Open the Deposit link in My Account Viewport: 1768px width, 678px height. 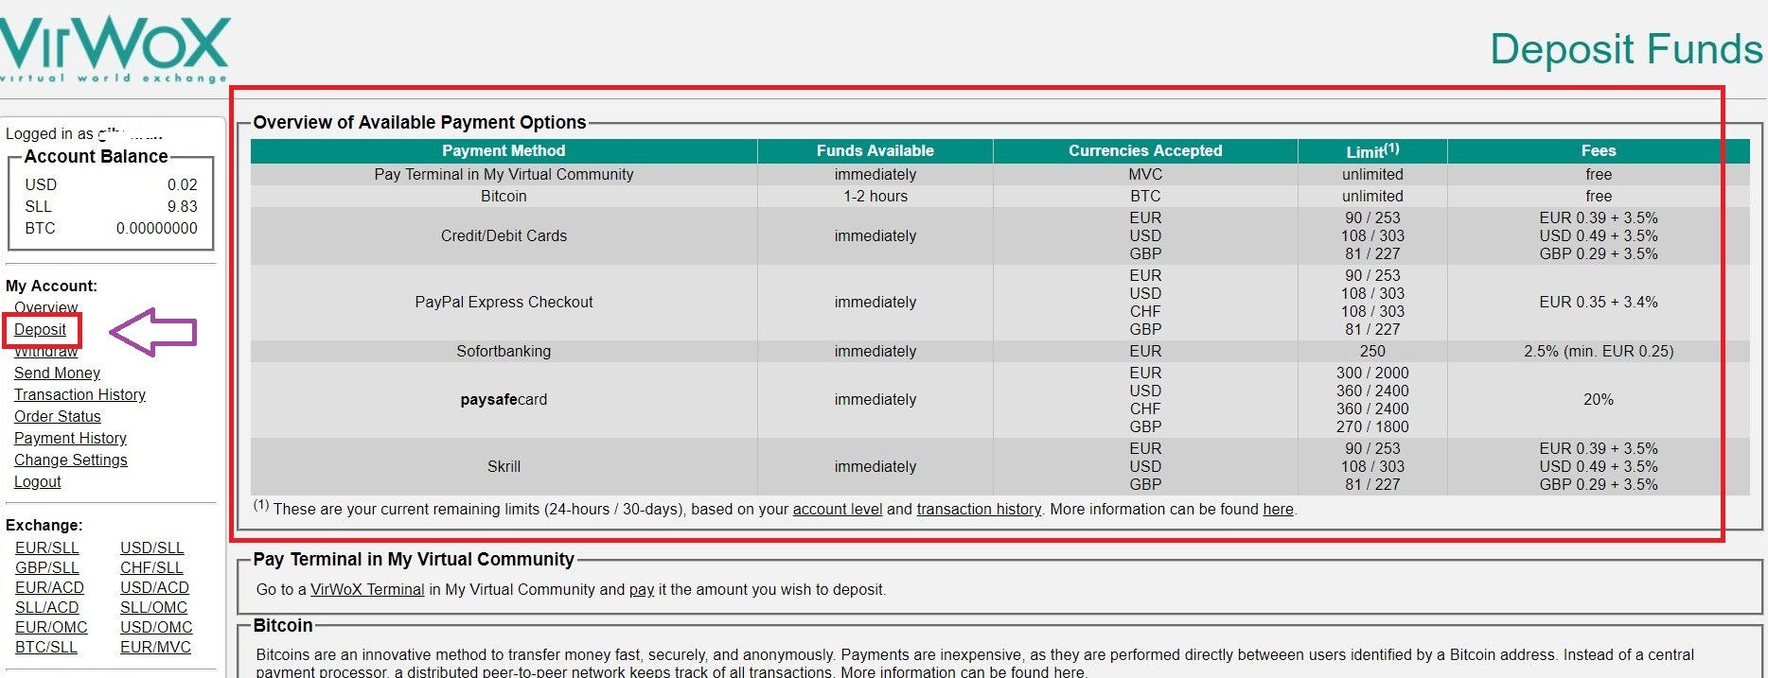point(40,329)
